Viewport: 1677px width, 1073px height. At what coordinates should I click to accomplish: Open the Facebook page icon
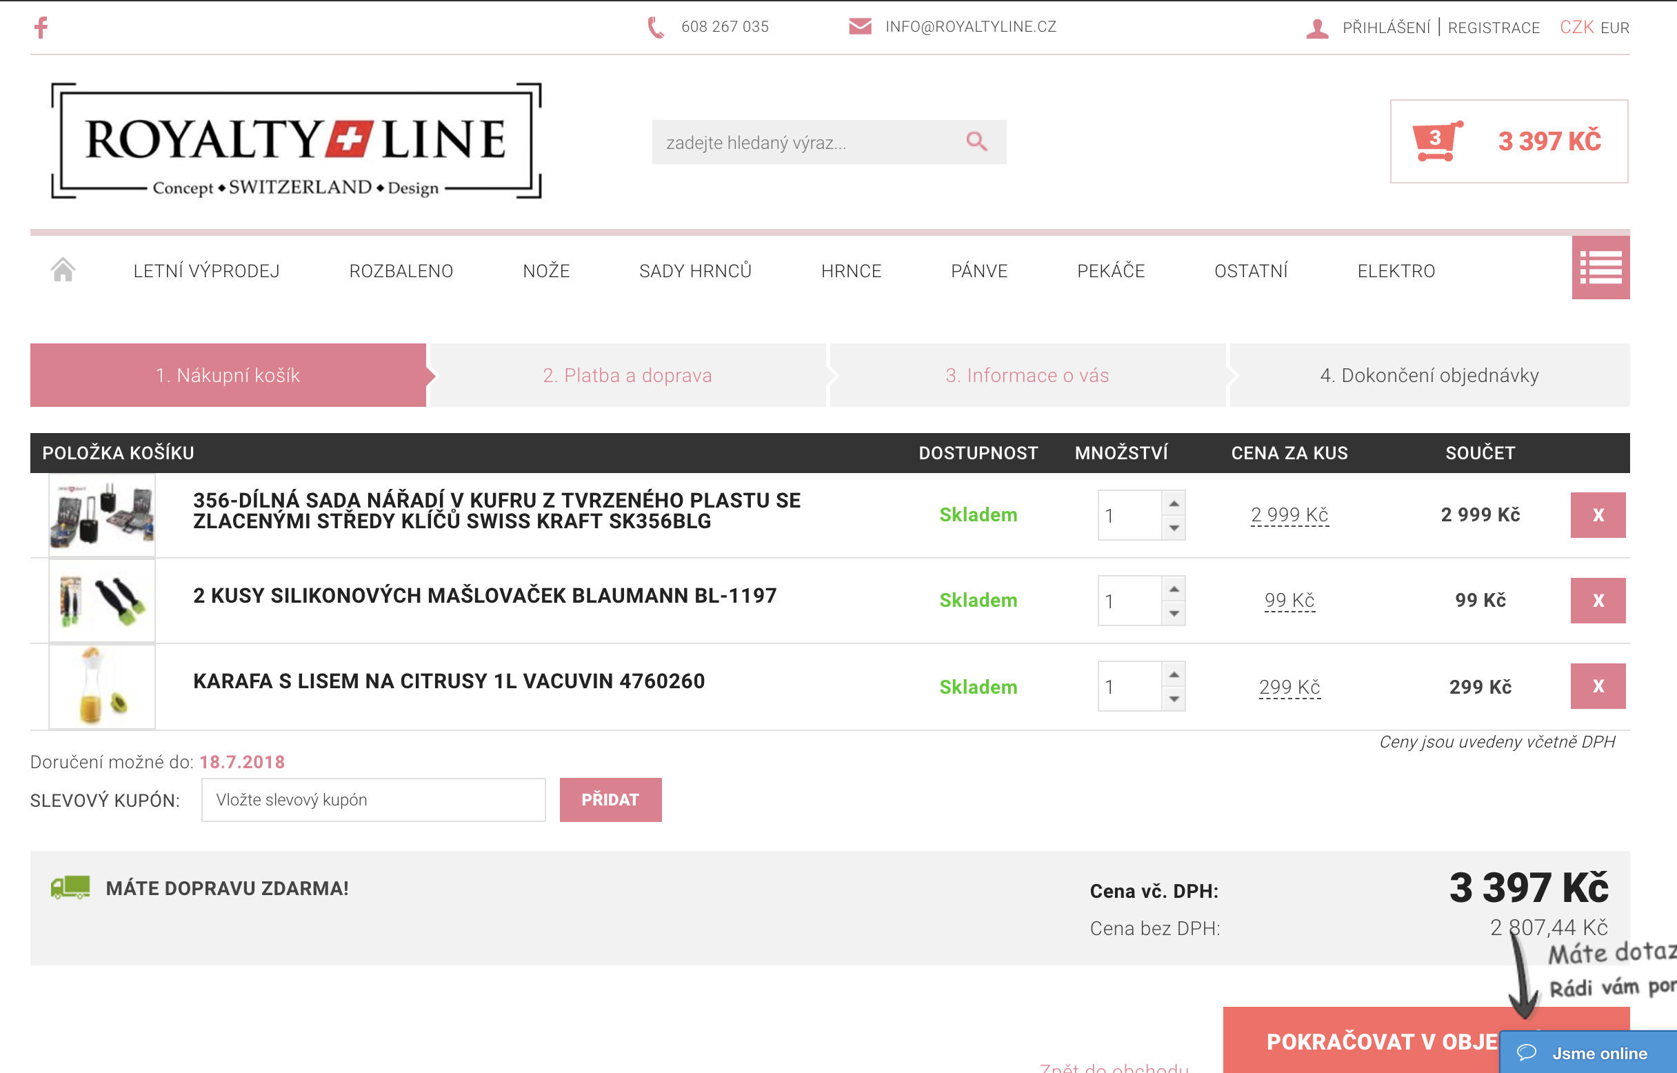[x=41, y=27]
